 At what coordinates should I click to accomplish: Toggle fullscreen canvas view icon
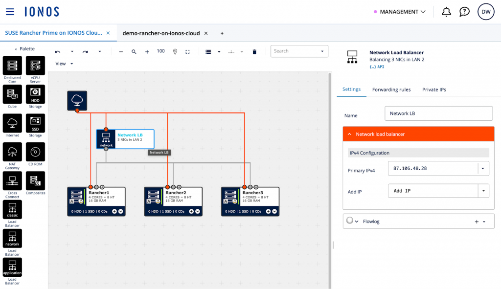(x=187, y=51)
